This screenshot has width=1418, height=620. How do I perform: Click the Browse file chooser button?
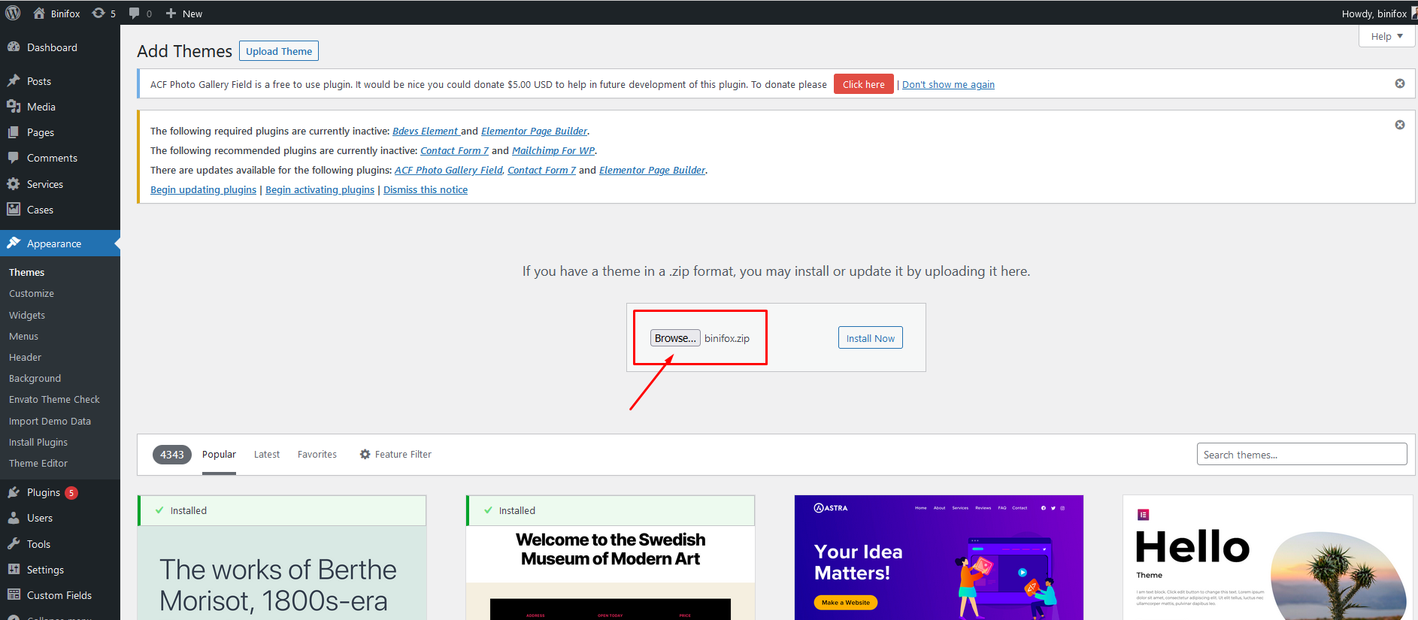pyautogui.click(x=674, y=338)
